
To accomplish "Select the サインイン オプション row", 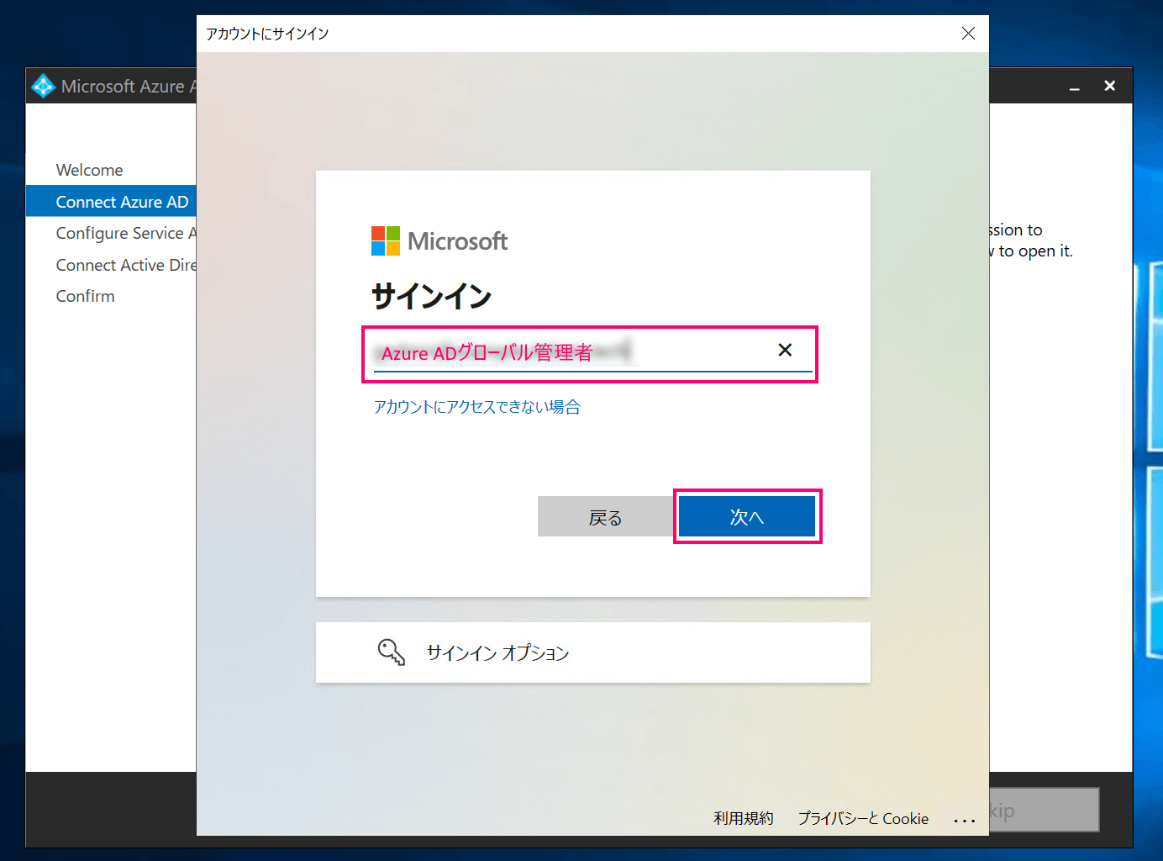I will click(x=593, y=652).
